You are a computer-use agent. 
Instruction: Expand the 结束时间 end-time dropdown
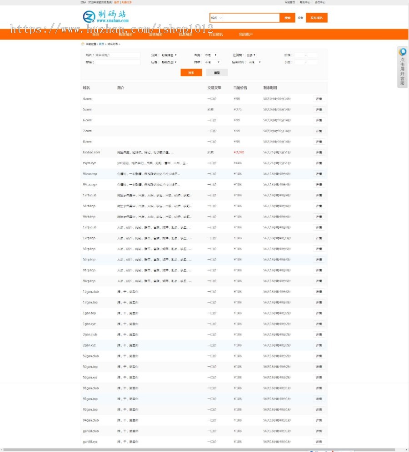(254, 62)
